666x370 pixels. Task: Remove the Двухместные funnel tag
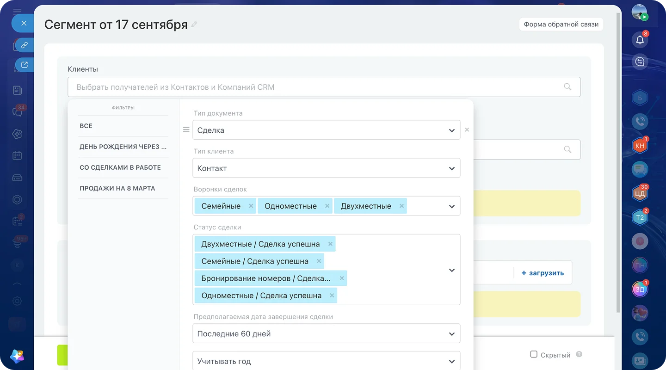coord(401,206)
